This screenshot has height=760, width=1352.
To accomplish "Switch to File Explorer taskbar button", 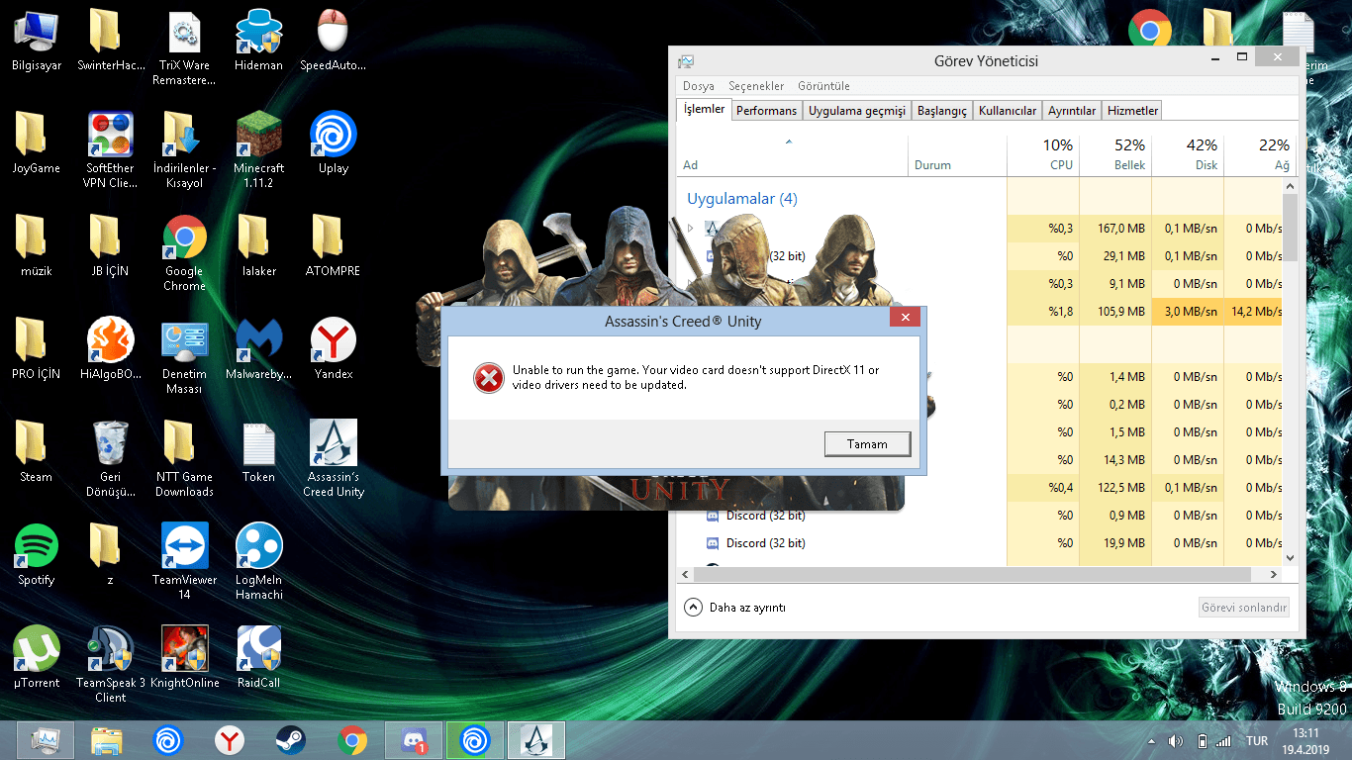I will (x=107, y=740).
